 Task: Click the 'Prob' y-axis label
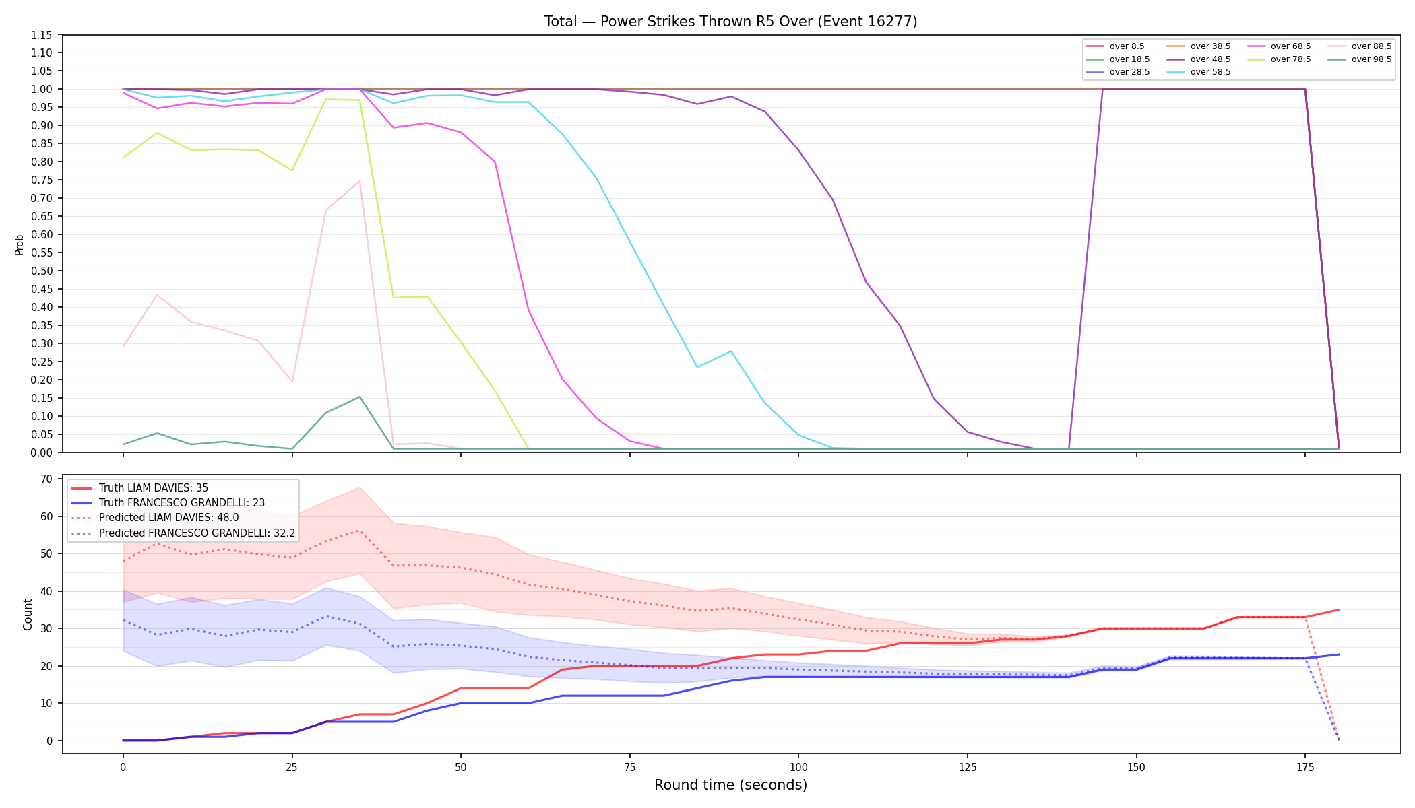[20, 244]
